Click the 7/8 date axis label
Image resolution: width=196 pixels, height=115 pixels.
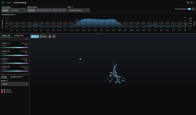[11, 30]
